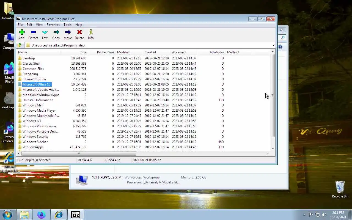Select the ModifiableWindowsApps row

click(x=143, y=95)
